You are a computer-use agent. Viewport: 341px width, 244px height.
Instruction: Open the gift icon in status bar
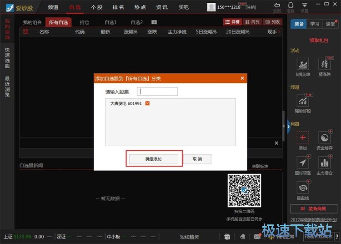(227, 236)
